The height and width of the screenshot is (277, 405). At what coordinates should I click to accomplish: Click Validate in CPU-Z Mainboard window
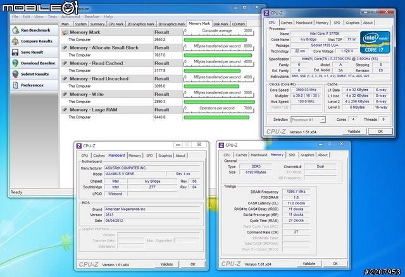point(166,264)
